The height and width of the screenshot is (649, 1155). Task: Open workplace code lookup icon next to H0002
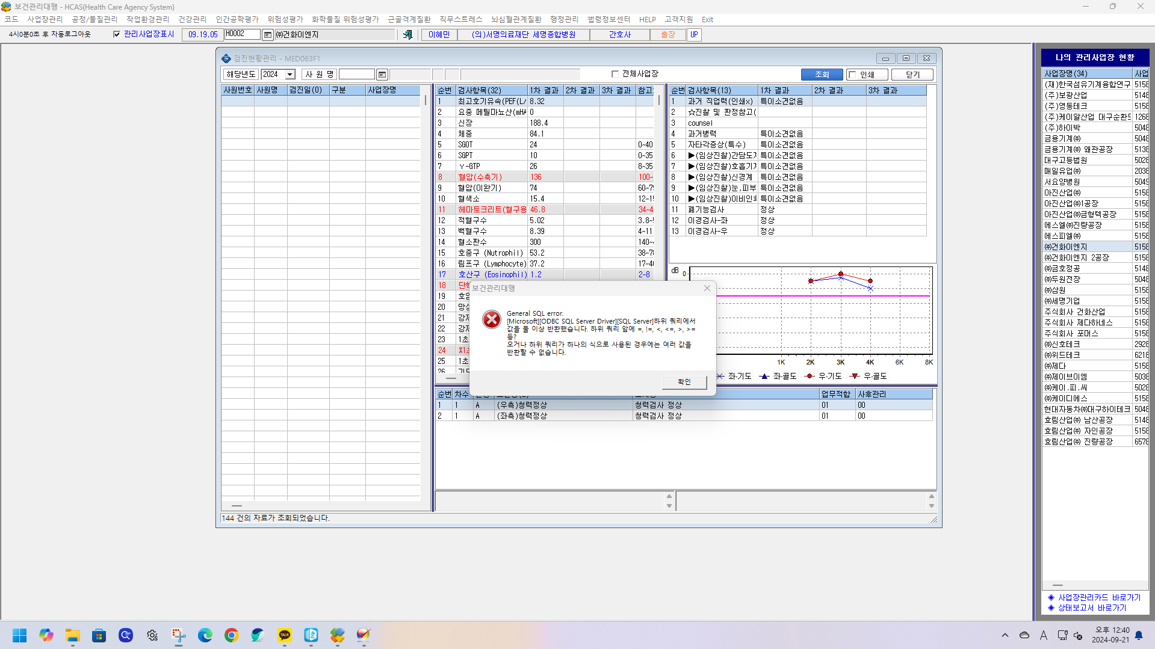point(268,35)
